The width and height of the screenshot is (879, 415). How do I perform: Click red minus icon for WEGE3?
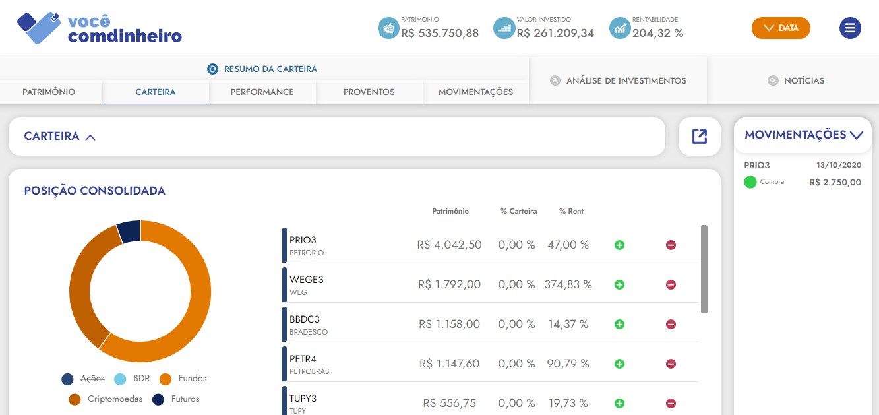[x=671, y=285]
